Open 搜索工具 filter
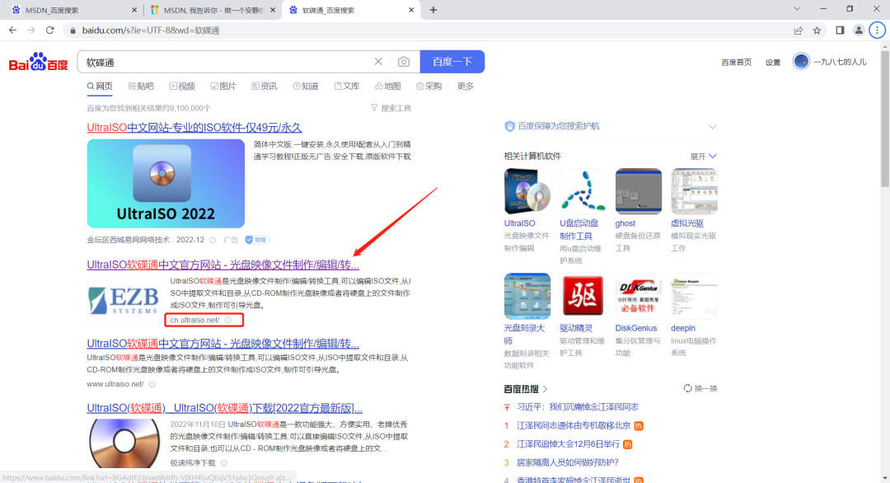890x483 pixels. pos(391,108)
